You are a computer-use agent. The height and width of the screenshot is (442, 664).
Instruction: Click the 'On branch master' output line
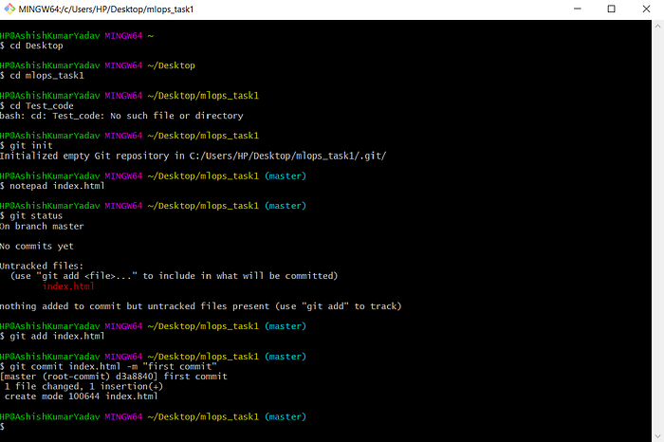[x=42, y=226]
